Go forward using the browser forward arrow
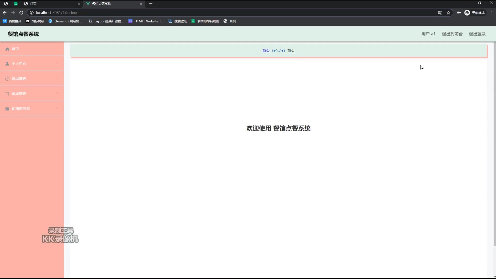 tap(13, 13)
